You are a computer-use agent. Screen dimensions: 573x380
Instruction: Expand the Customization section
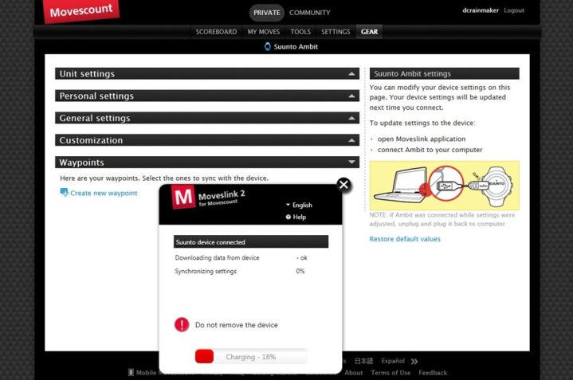click(207, 140)
